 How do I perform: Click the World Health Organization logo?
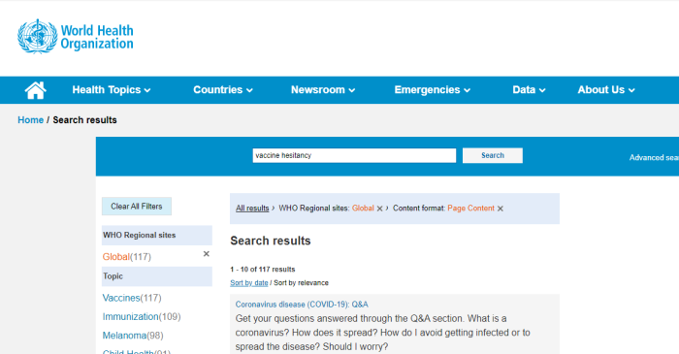click(76, 36)
